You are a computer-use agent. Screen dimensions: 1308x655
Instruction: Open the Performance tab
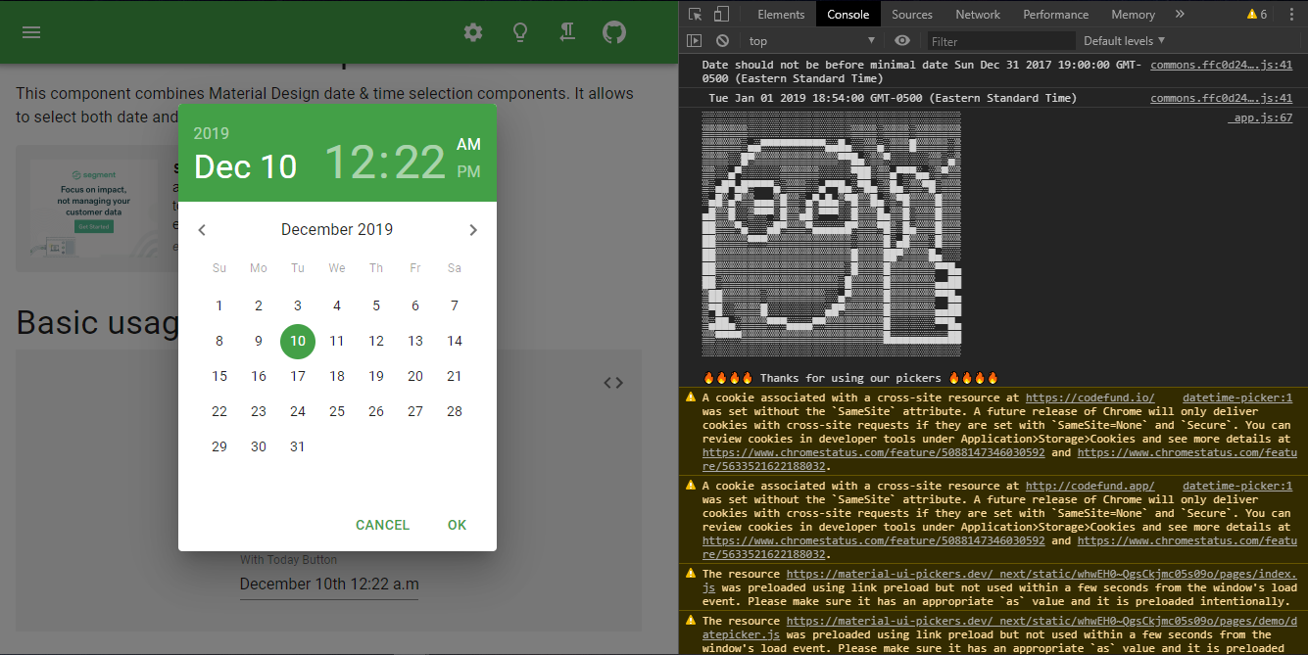point(1056,14)
